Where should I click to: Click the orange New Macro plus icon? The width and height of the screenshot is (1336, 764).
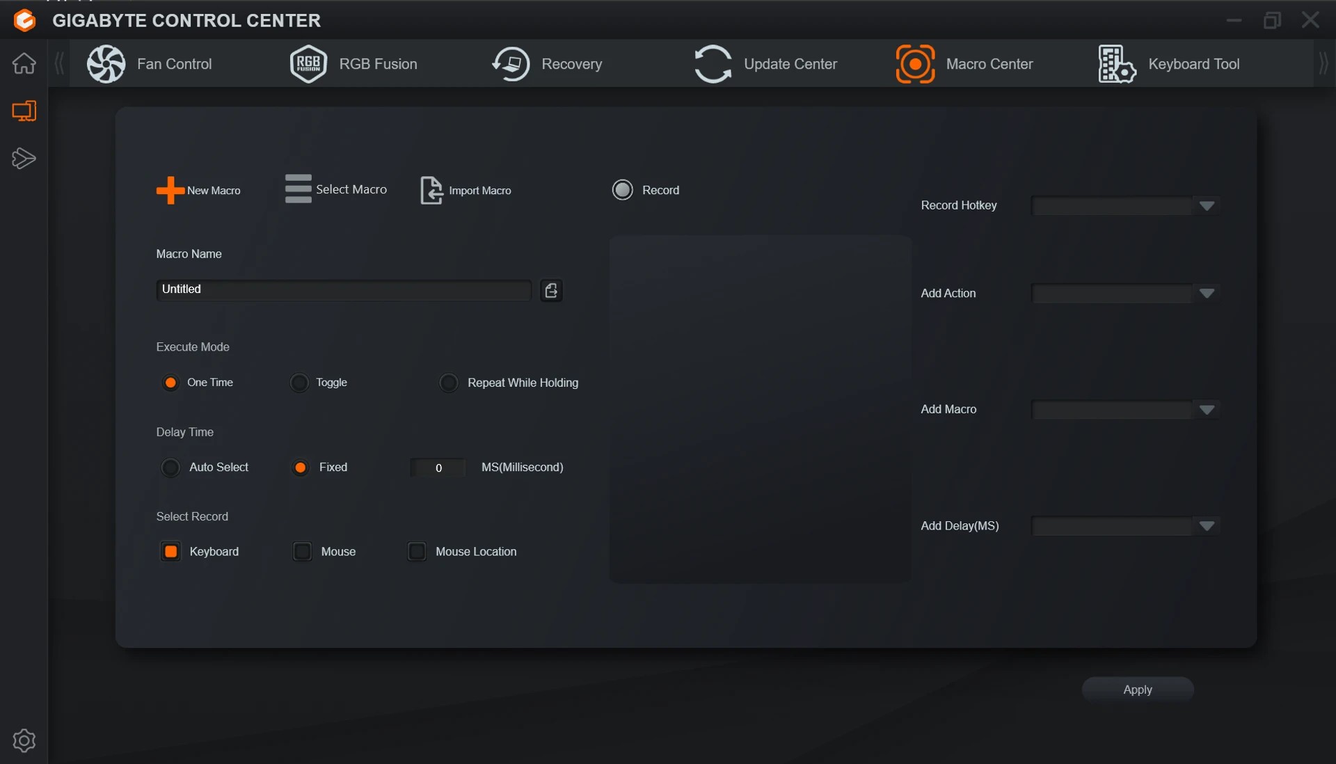170,190
